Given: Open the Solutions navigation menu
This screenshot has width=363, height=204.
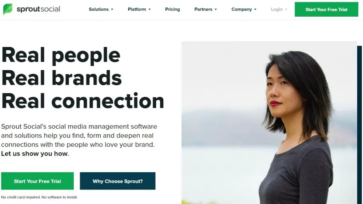Looking at the screenshot, I should pos(99,9).
